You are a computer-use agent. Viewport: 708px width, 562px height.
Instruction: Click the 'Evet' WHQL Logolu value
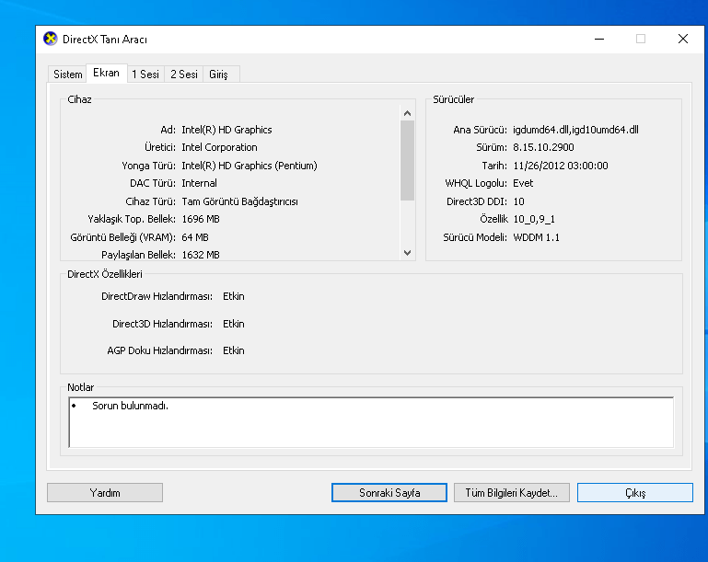pos(523,183)
